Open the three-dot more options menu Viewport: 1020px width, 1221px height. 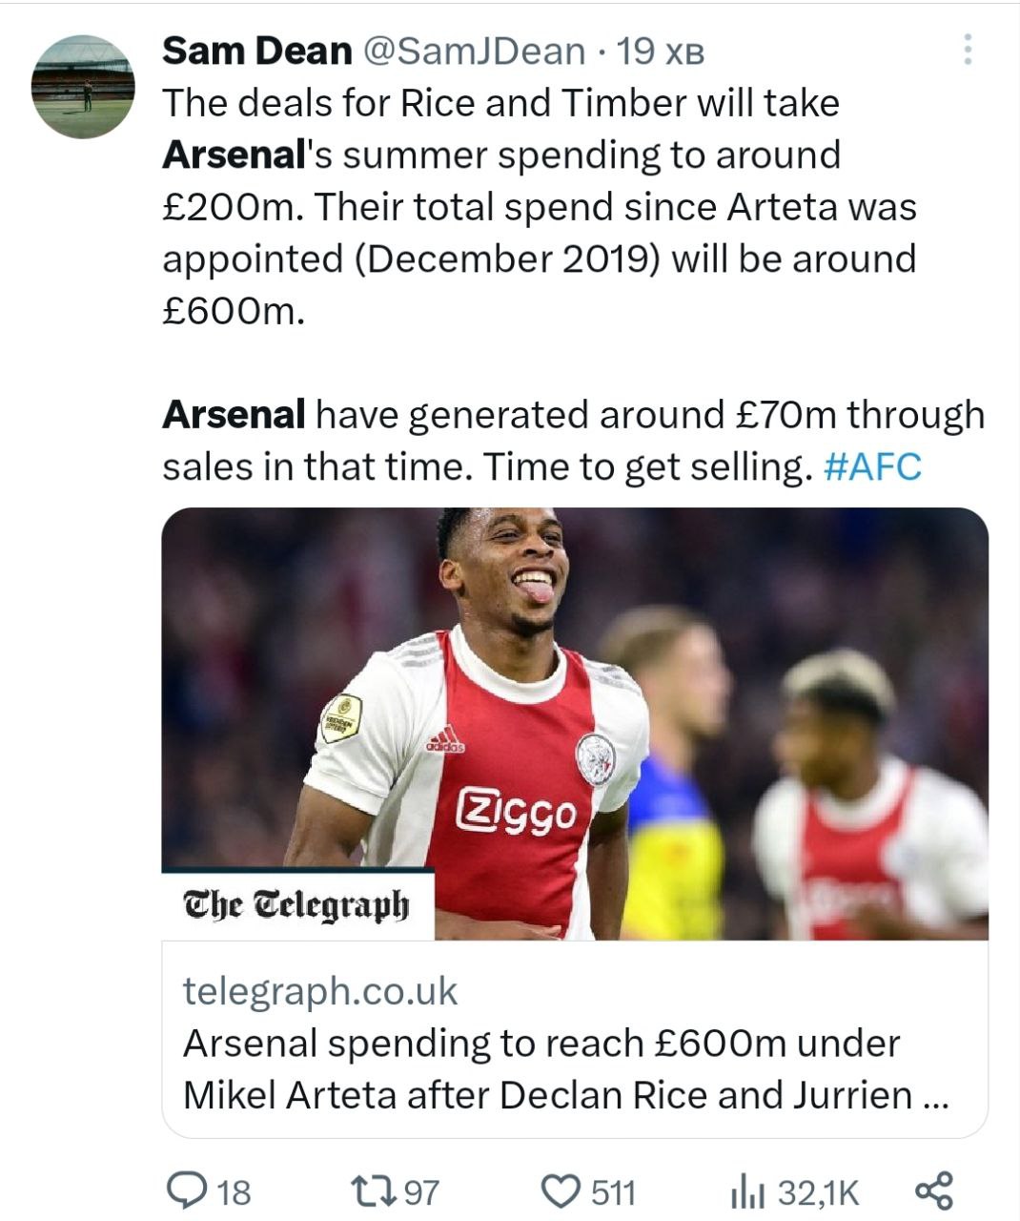pyautogui.click(x=968, y=50)
